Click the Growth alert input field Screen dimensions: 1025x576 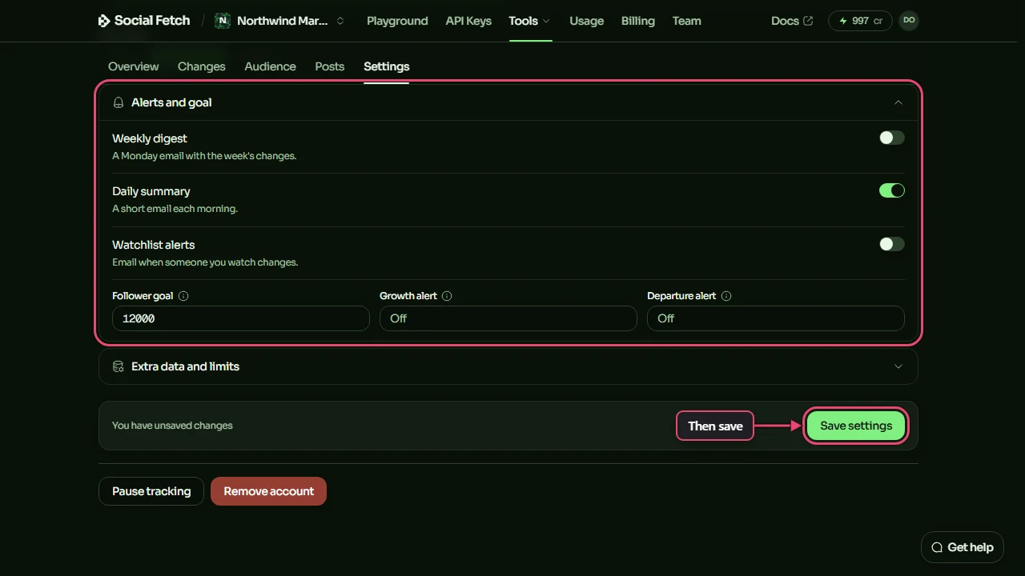[508, 318]
